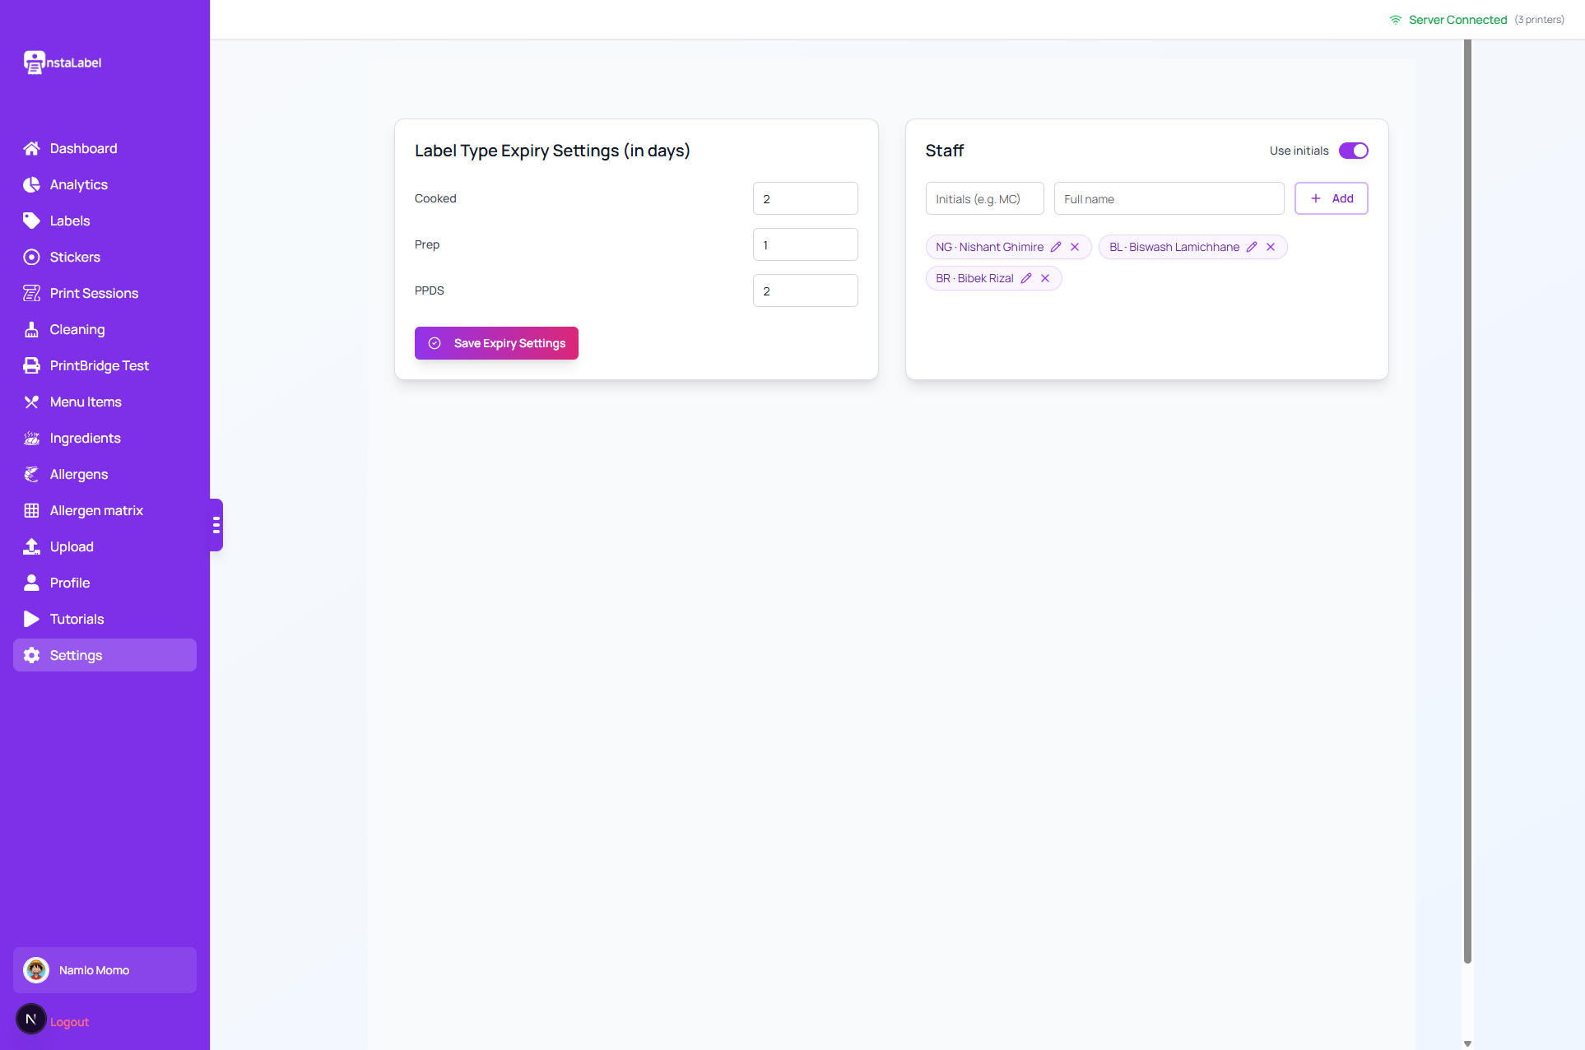Click the PPDS expiry days field
Viewport: 1585px width, 1050px height.
point(805,290)
